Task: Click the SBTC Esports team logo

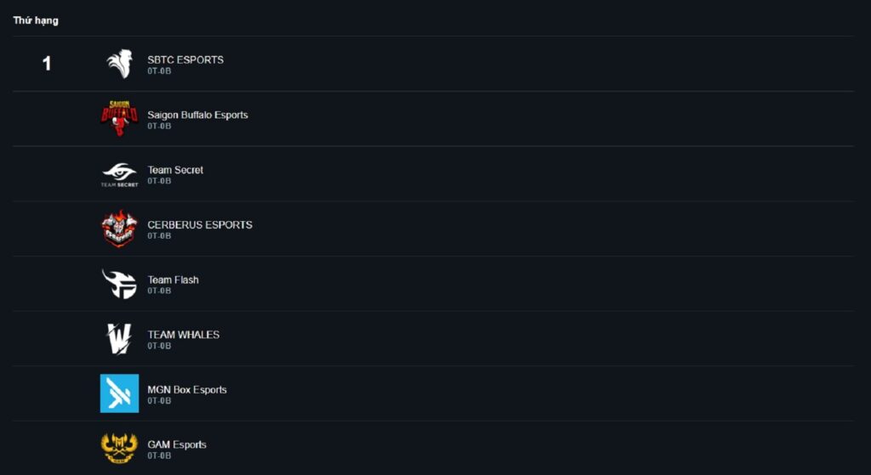Action: [x=119, y=64]
